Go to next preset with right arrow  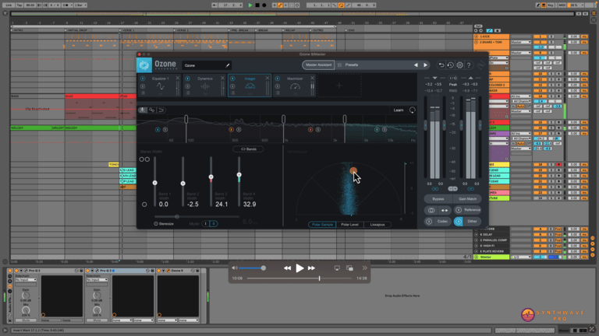pos(425,65)
